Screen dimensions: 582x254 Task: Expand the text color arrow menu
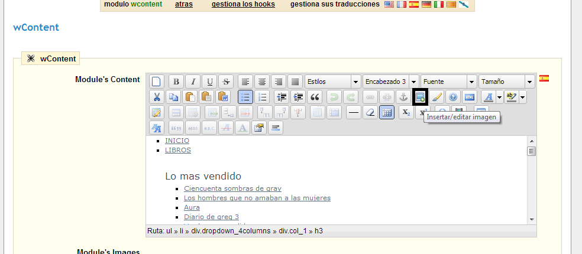499,97
